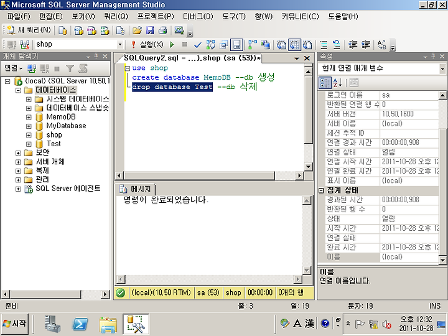Click the Object Explorer filter funnel icon
This screenshot has height=336, width=448.
coord(70,68)
